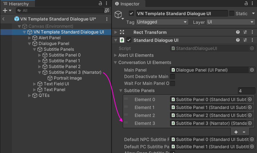
Task: Open the Layer dropdown showing UI
Action: coord(231,22)
